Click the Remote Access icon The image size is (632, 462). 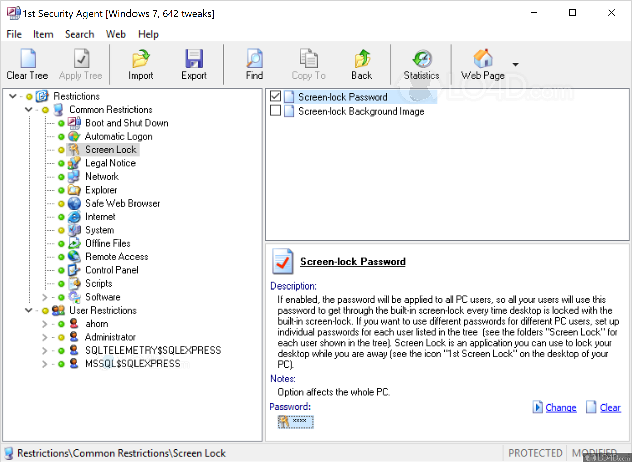pyautogui.click(x=74, y=257)
